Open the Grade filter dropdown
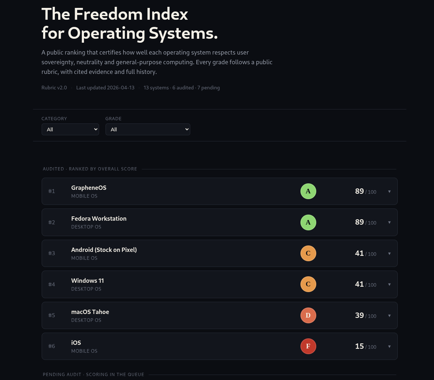This screenshot has height=380, width=434. pos(148,129)
